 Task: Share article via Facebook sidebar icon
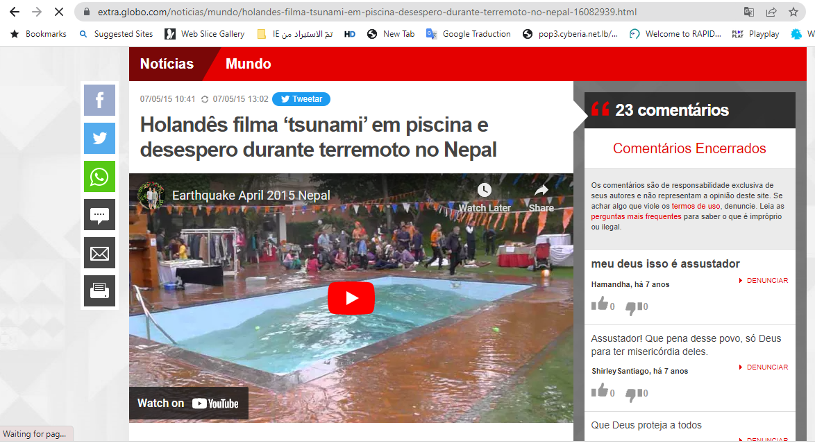[x=99, y=100]
